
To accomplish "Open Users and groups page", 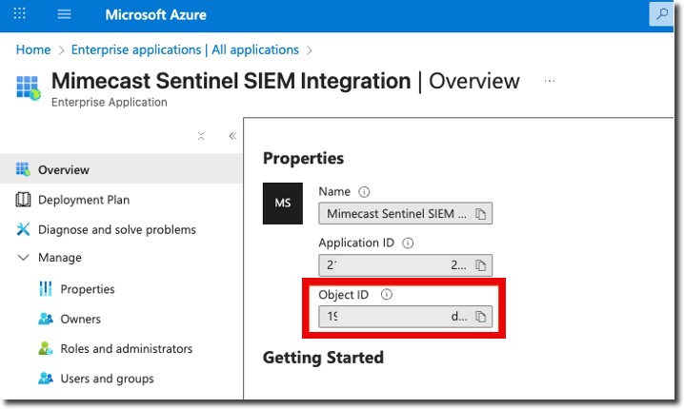I will click(107, 379).
